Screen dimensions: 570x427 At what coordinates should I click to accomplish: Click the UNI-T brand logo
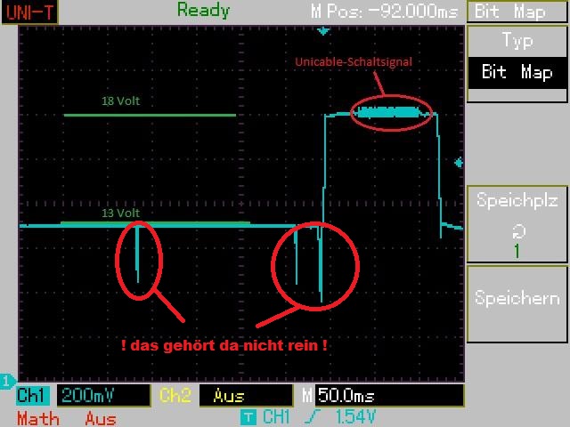tap(28, 12)
